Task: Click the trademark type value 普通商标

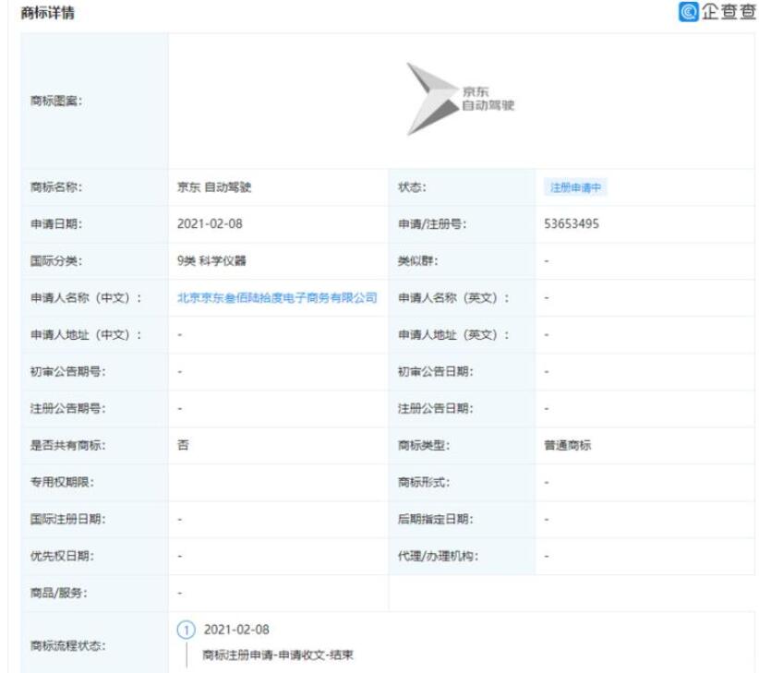Action: (567, 445)
